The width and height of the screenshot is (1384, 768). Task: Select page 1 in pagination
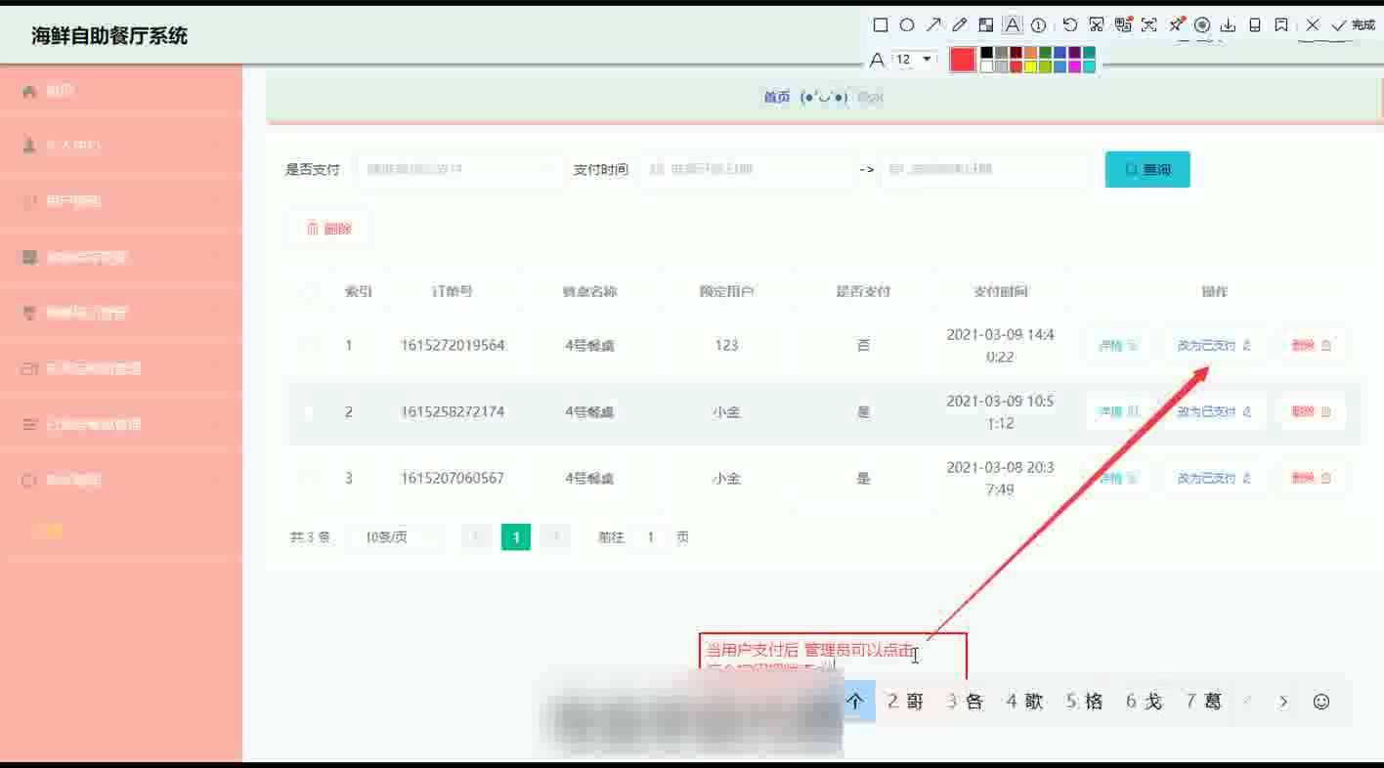516,537
